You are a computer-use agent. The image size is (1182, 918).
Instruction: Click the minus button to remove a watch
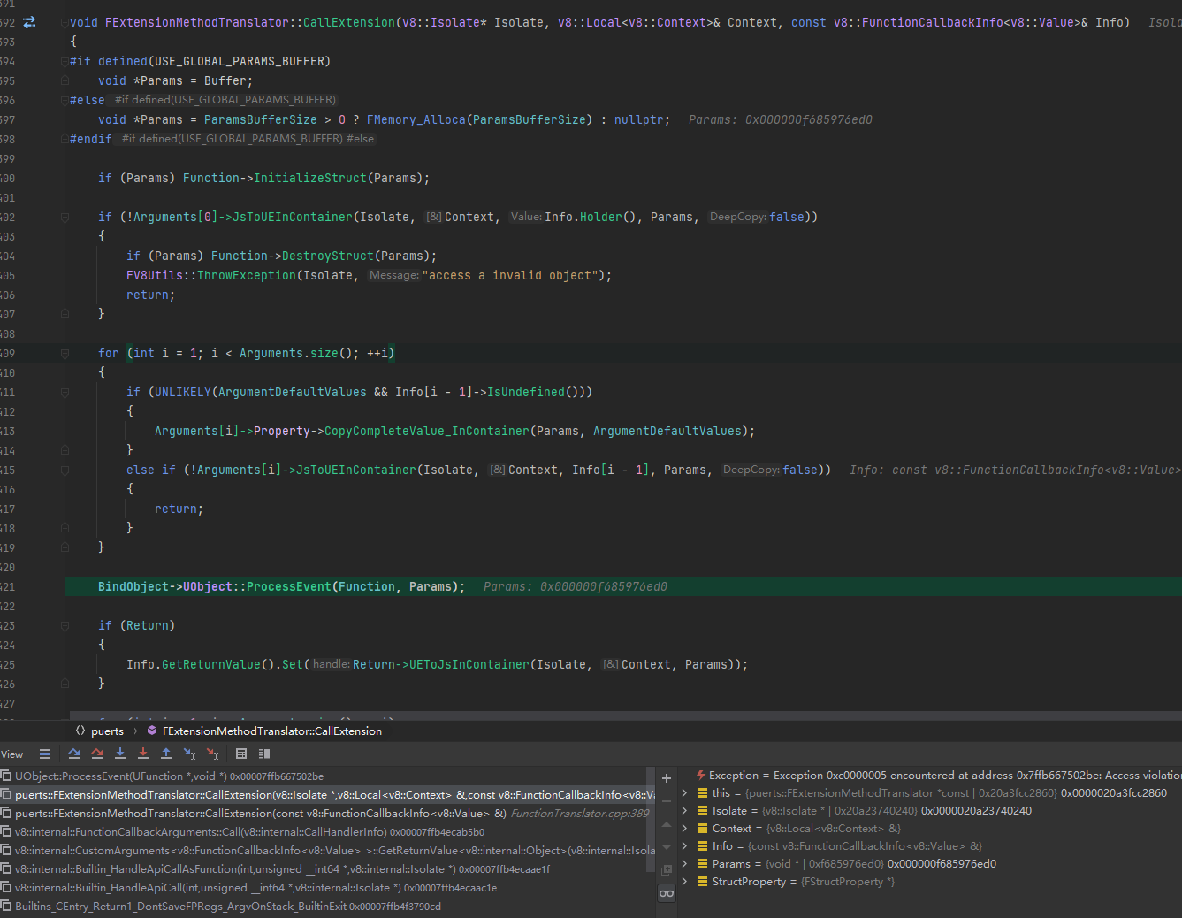click(x=666, y=800)
